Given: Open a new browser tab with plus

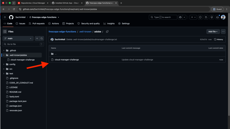Looking at the screenshot, I should pos(121,3).
